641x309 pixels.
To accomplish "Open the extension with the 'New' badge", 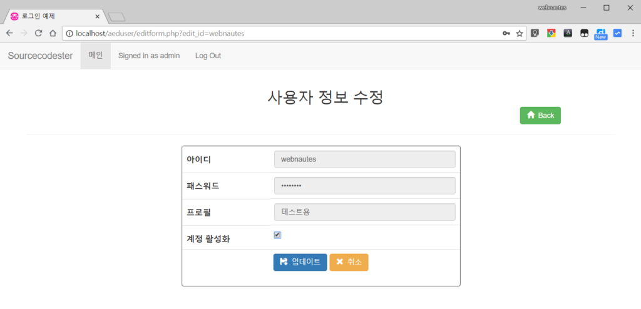I will [600, 34].
